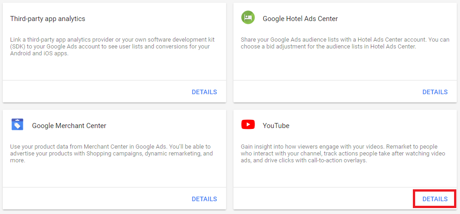460x214 pixels.
Task: Open DETAILS on the YouTube card
Action: click(435, 199)
